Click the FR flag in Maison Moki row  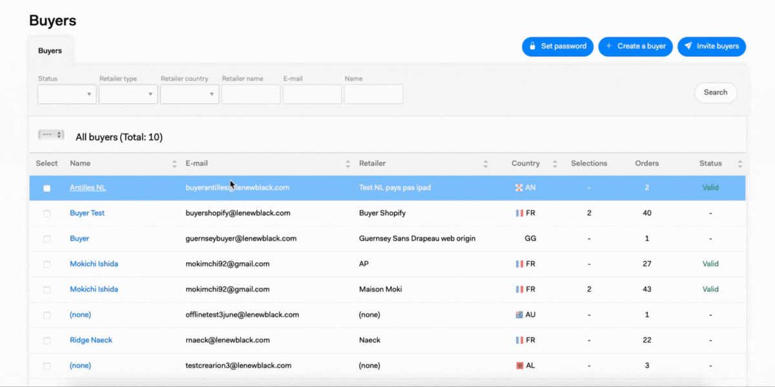[x=519, y=289]
